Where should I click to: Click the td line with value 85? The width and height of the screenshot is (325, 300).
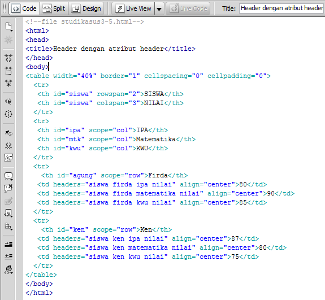(x=152, y=203)
